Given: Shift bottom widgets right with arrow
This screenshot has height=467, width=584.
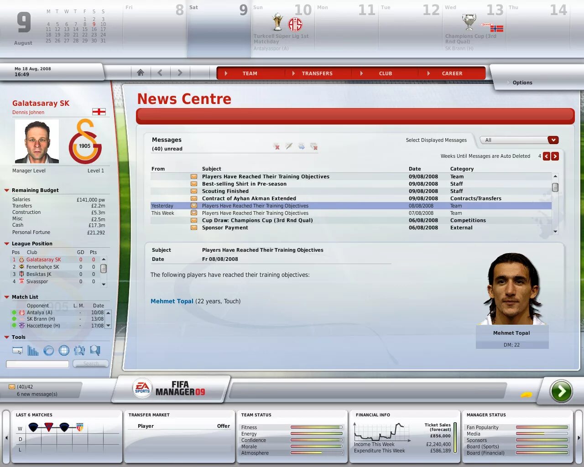Looking at the screenshot, I should click(578, 438).
